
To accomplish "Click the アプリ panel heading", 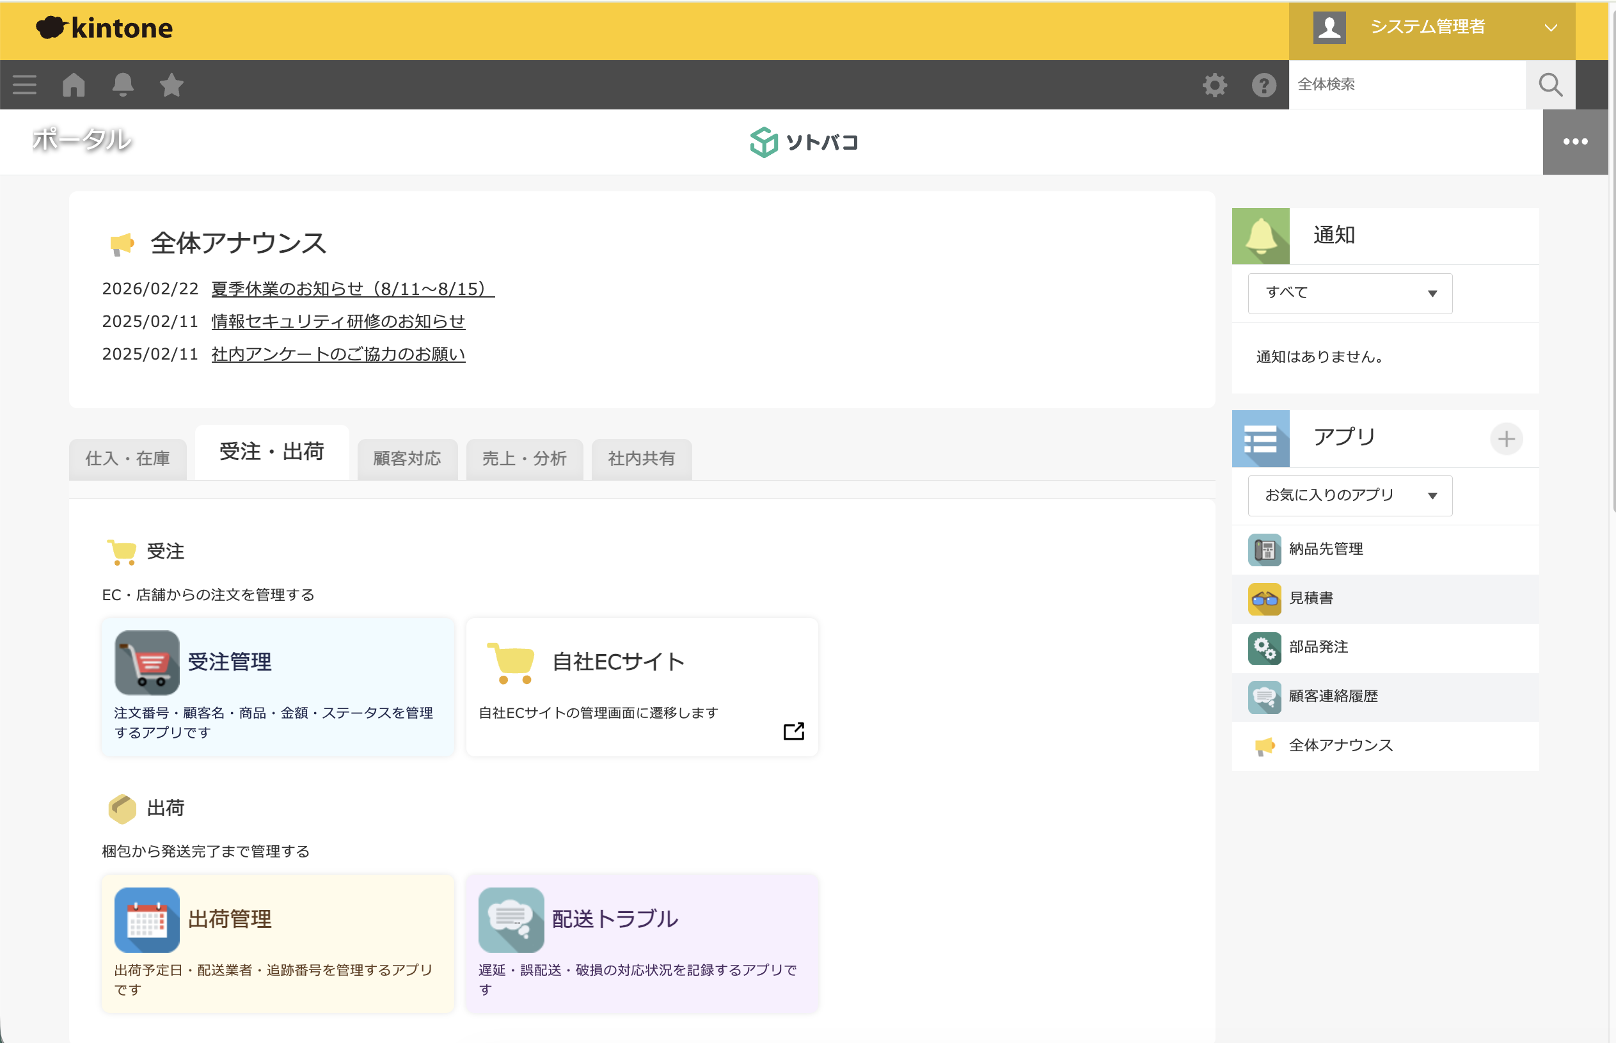I will (1344, 438).
